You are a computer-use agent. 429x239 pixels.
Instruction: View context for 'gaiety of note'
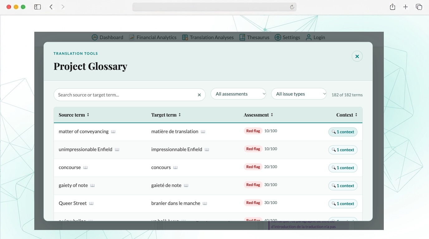pos(343,186)
